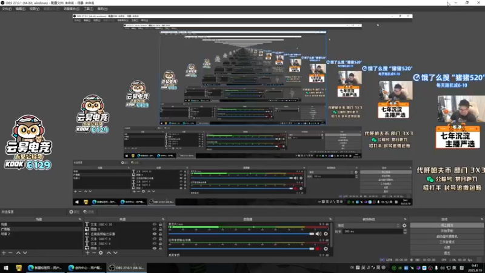Open the 编辑(E) menu in the main menu bar
Viewport: 485px width, 273px height.
(x=21, y=9)
